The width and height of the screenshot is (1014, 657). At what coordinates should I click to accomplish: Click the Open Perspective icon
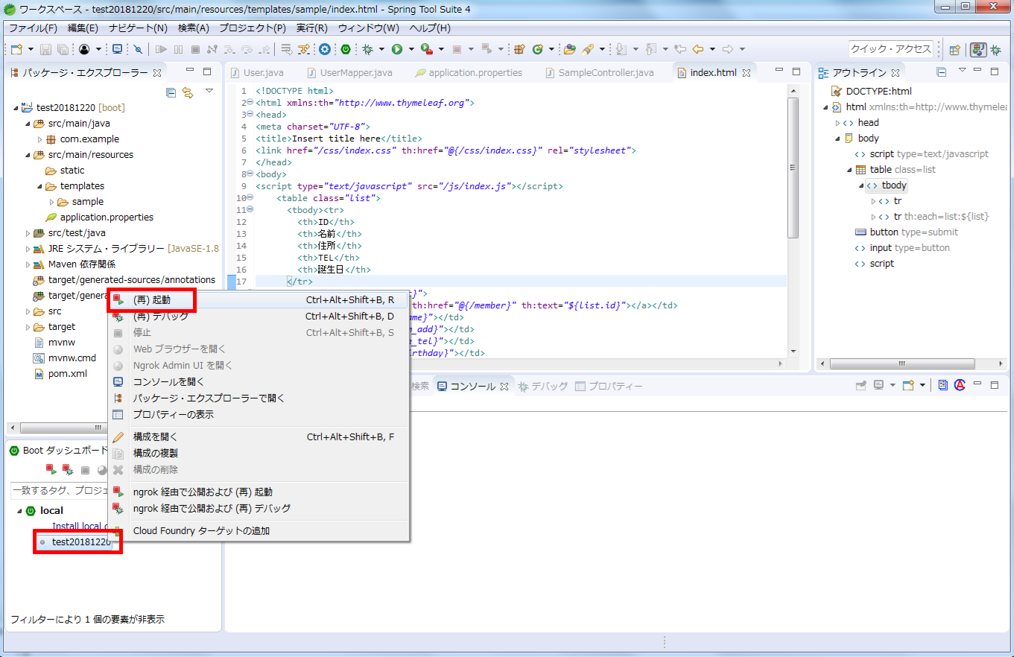pos(954,50)
